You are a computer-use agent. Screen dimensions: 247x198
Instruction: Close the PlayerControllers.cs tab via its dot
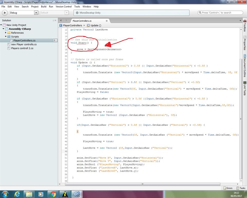(x=107, y=21)
